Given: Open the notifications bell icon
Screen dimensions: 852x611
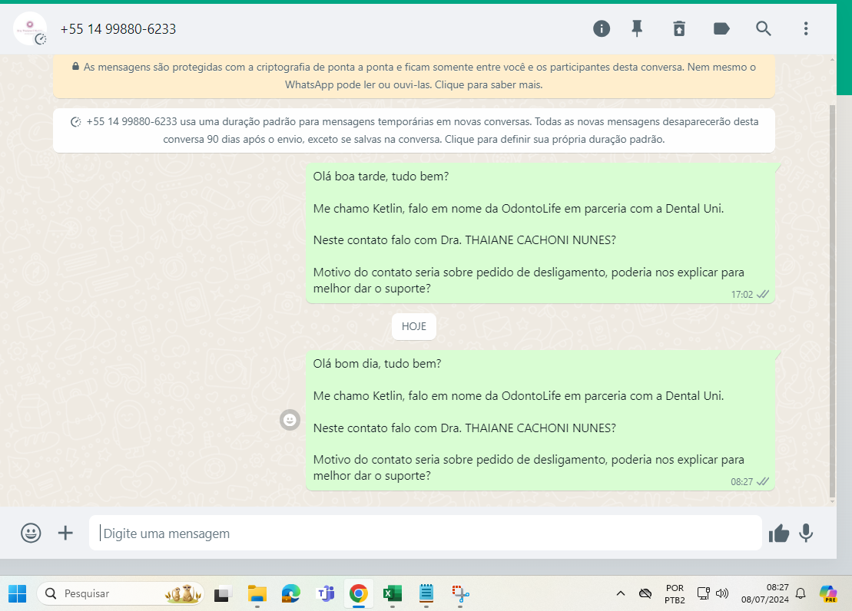Looking at the screenshot, I should pos(801,593).
